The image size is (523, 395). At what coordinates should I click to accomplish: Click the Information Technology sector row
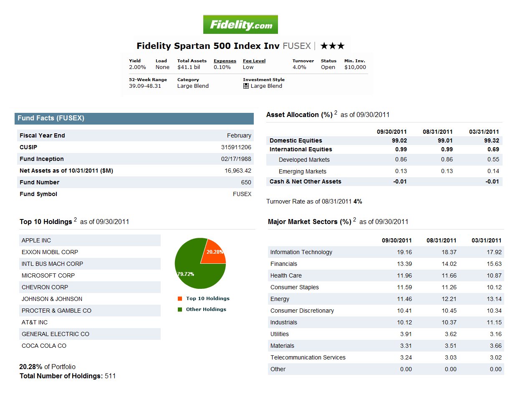tap(386, 252)
